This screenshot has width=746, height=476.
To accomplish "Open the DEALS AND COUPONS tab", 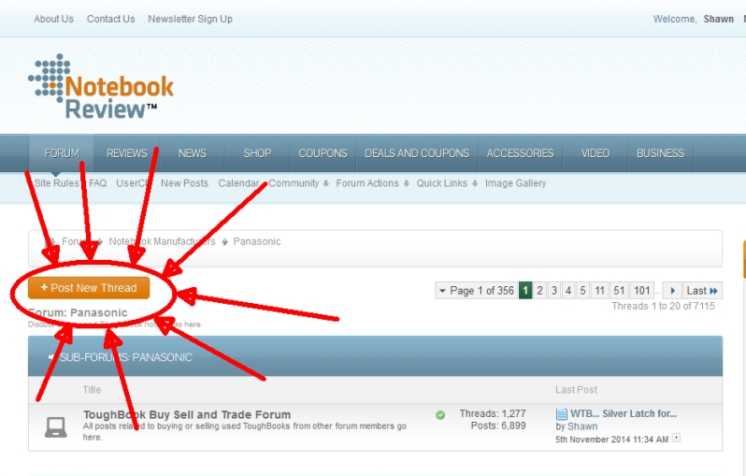I will pyautogui.click(x=417, y=153).
